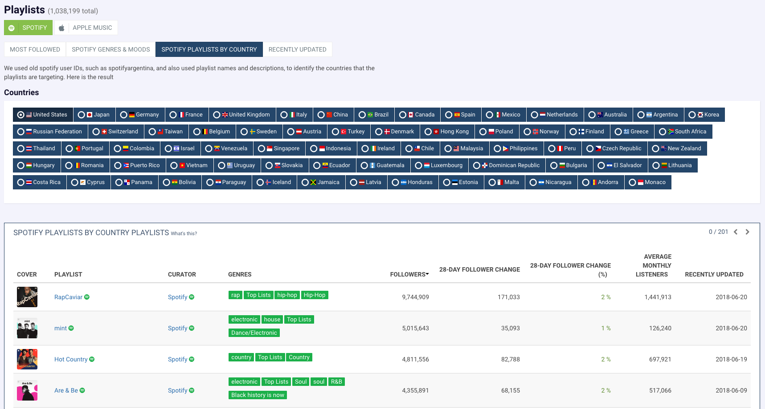
Task: Click the R&B genre tag
Action: 336,382
